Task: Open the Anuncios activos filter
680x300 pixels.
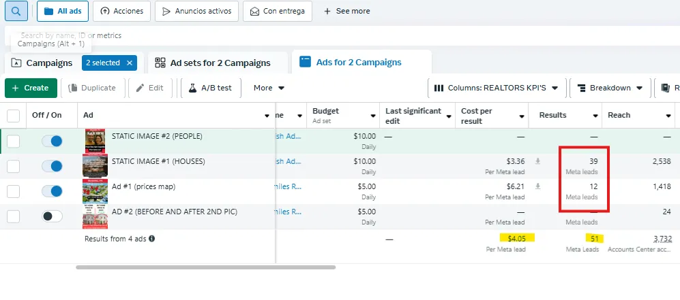Action: (196, 11)
